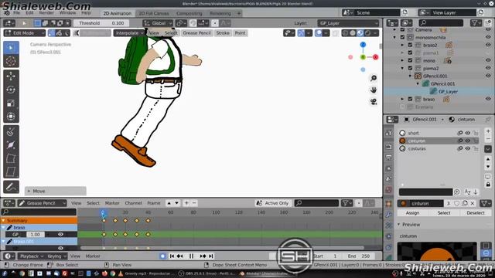Screen dimensions: 495x278
Task: Open the Grease Pencil mode dropdown in the dope sheet
Action: 42,203
